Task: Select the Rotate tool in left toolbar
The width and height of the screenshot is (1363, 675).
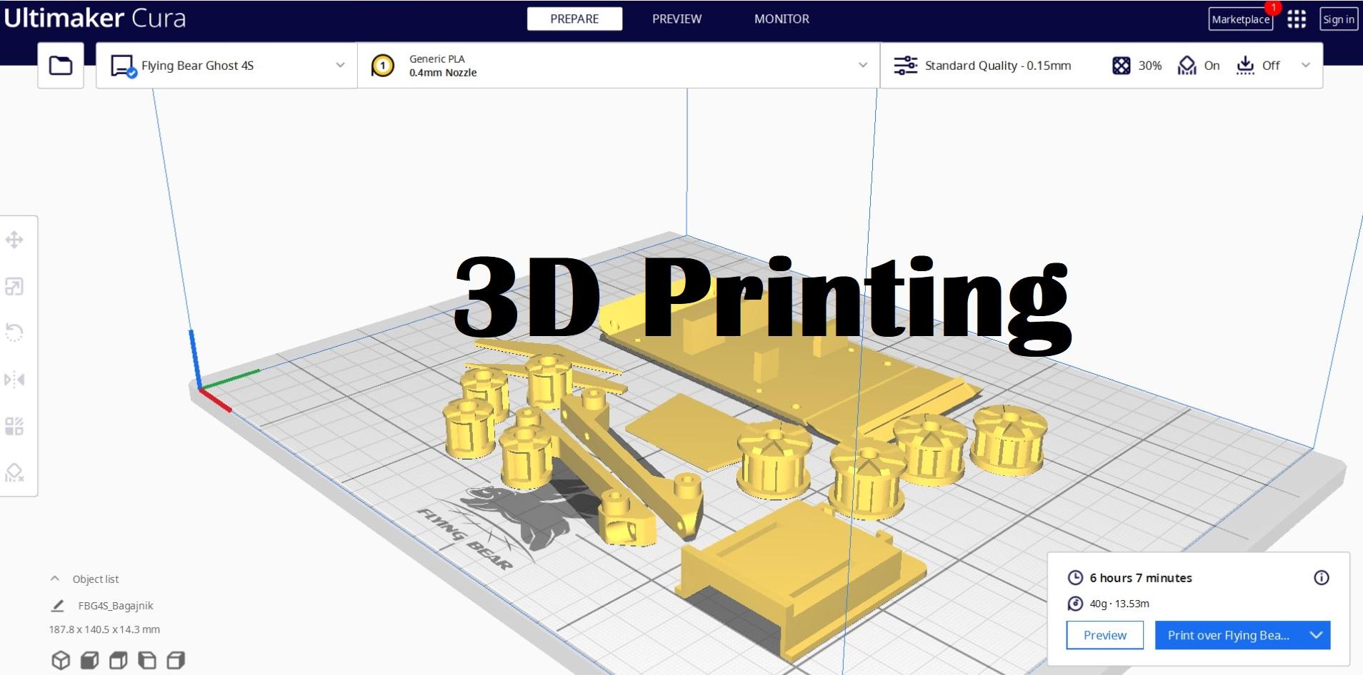Action: [14, 333]
